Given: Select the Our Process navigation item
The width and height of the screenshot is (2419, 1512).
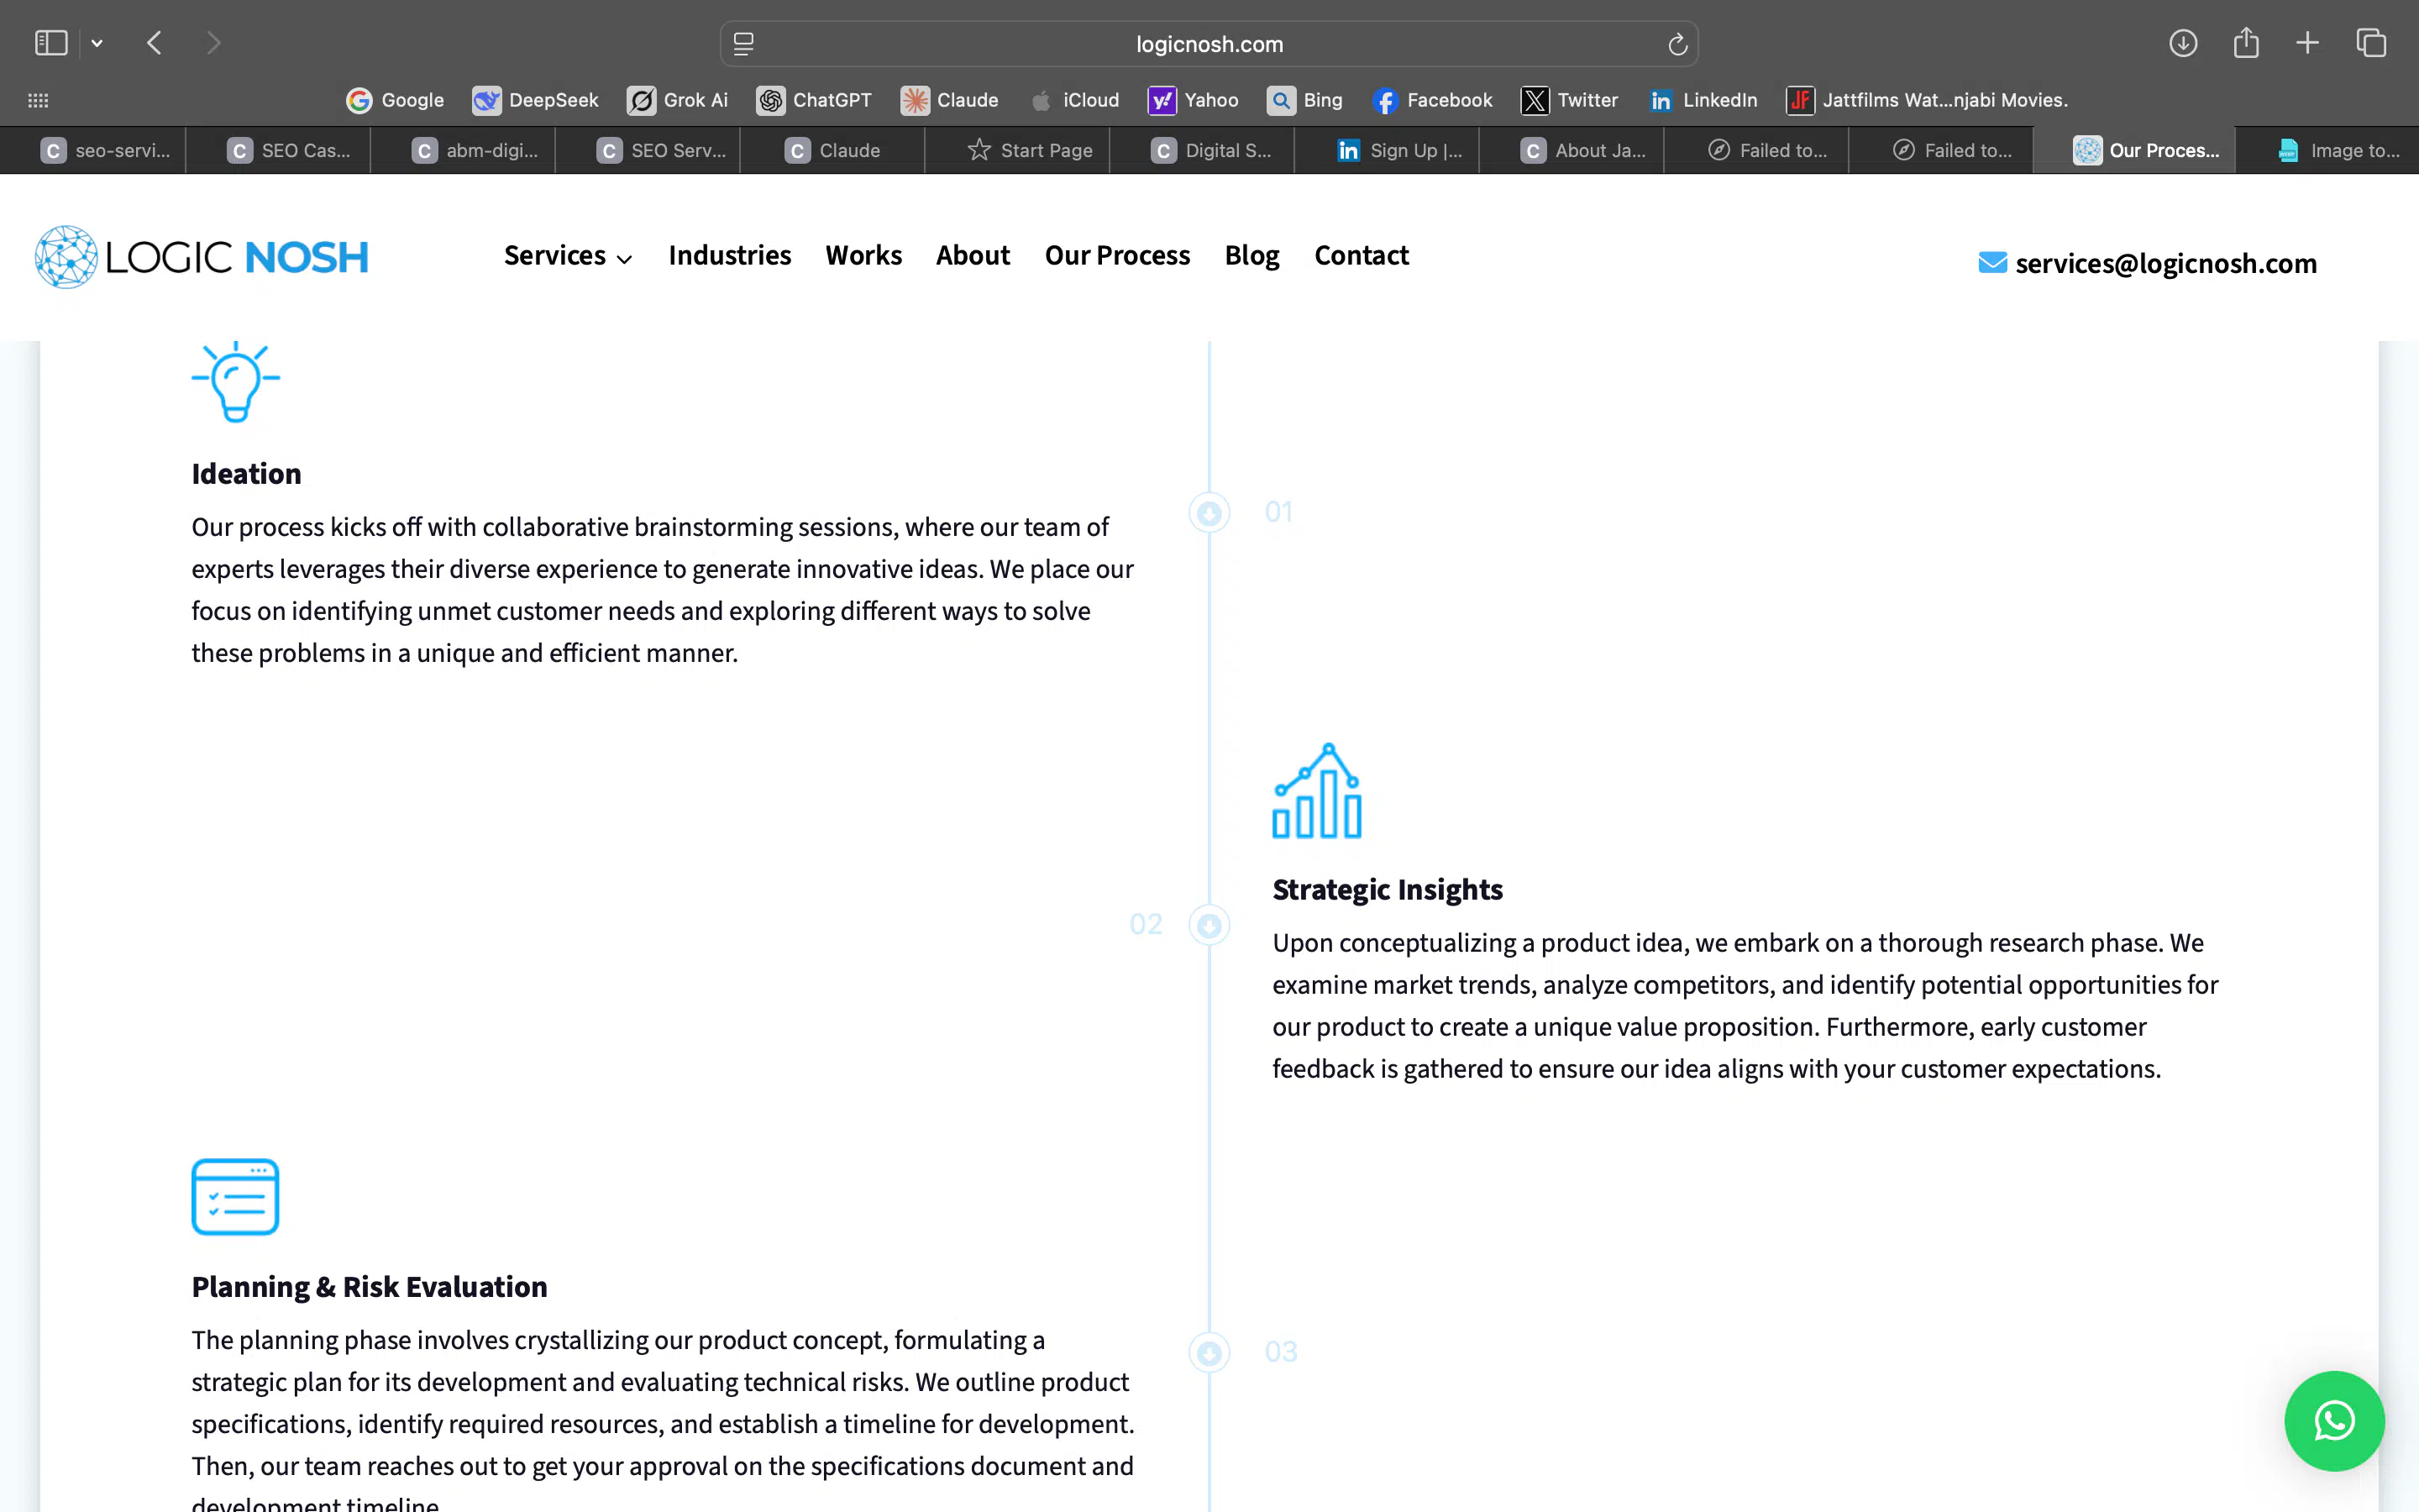Looking at the screenshot, I should pyautogui.click(x=1116, y=256).
